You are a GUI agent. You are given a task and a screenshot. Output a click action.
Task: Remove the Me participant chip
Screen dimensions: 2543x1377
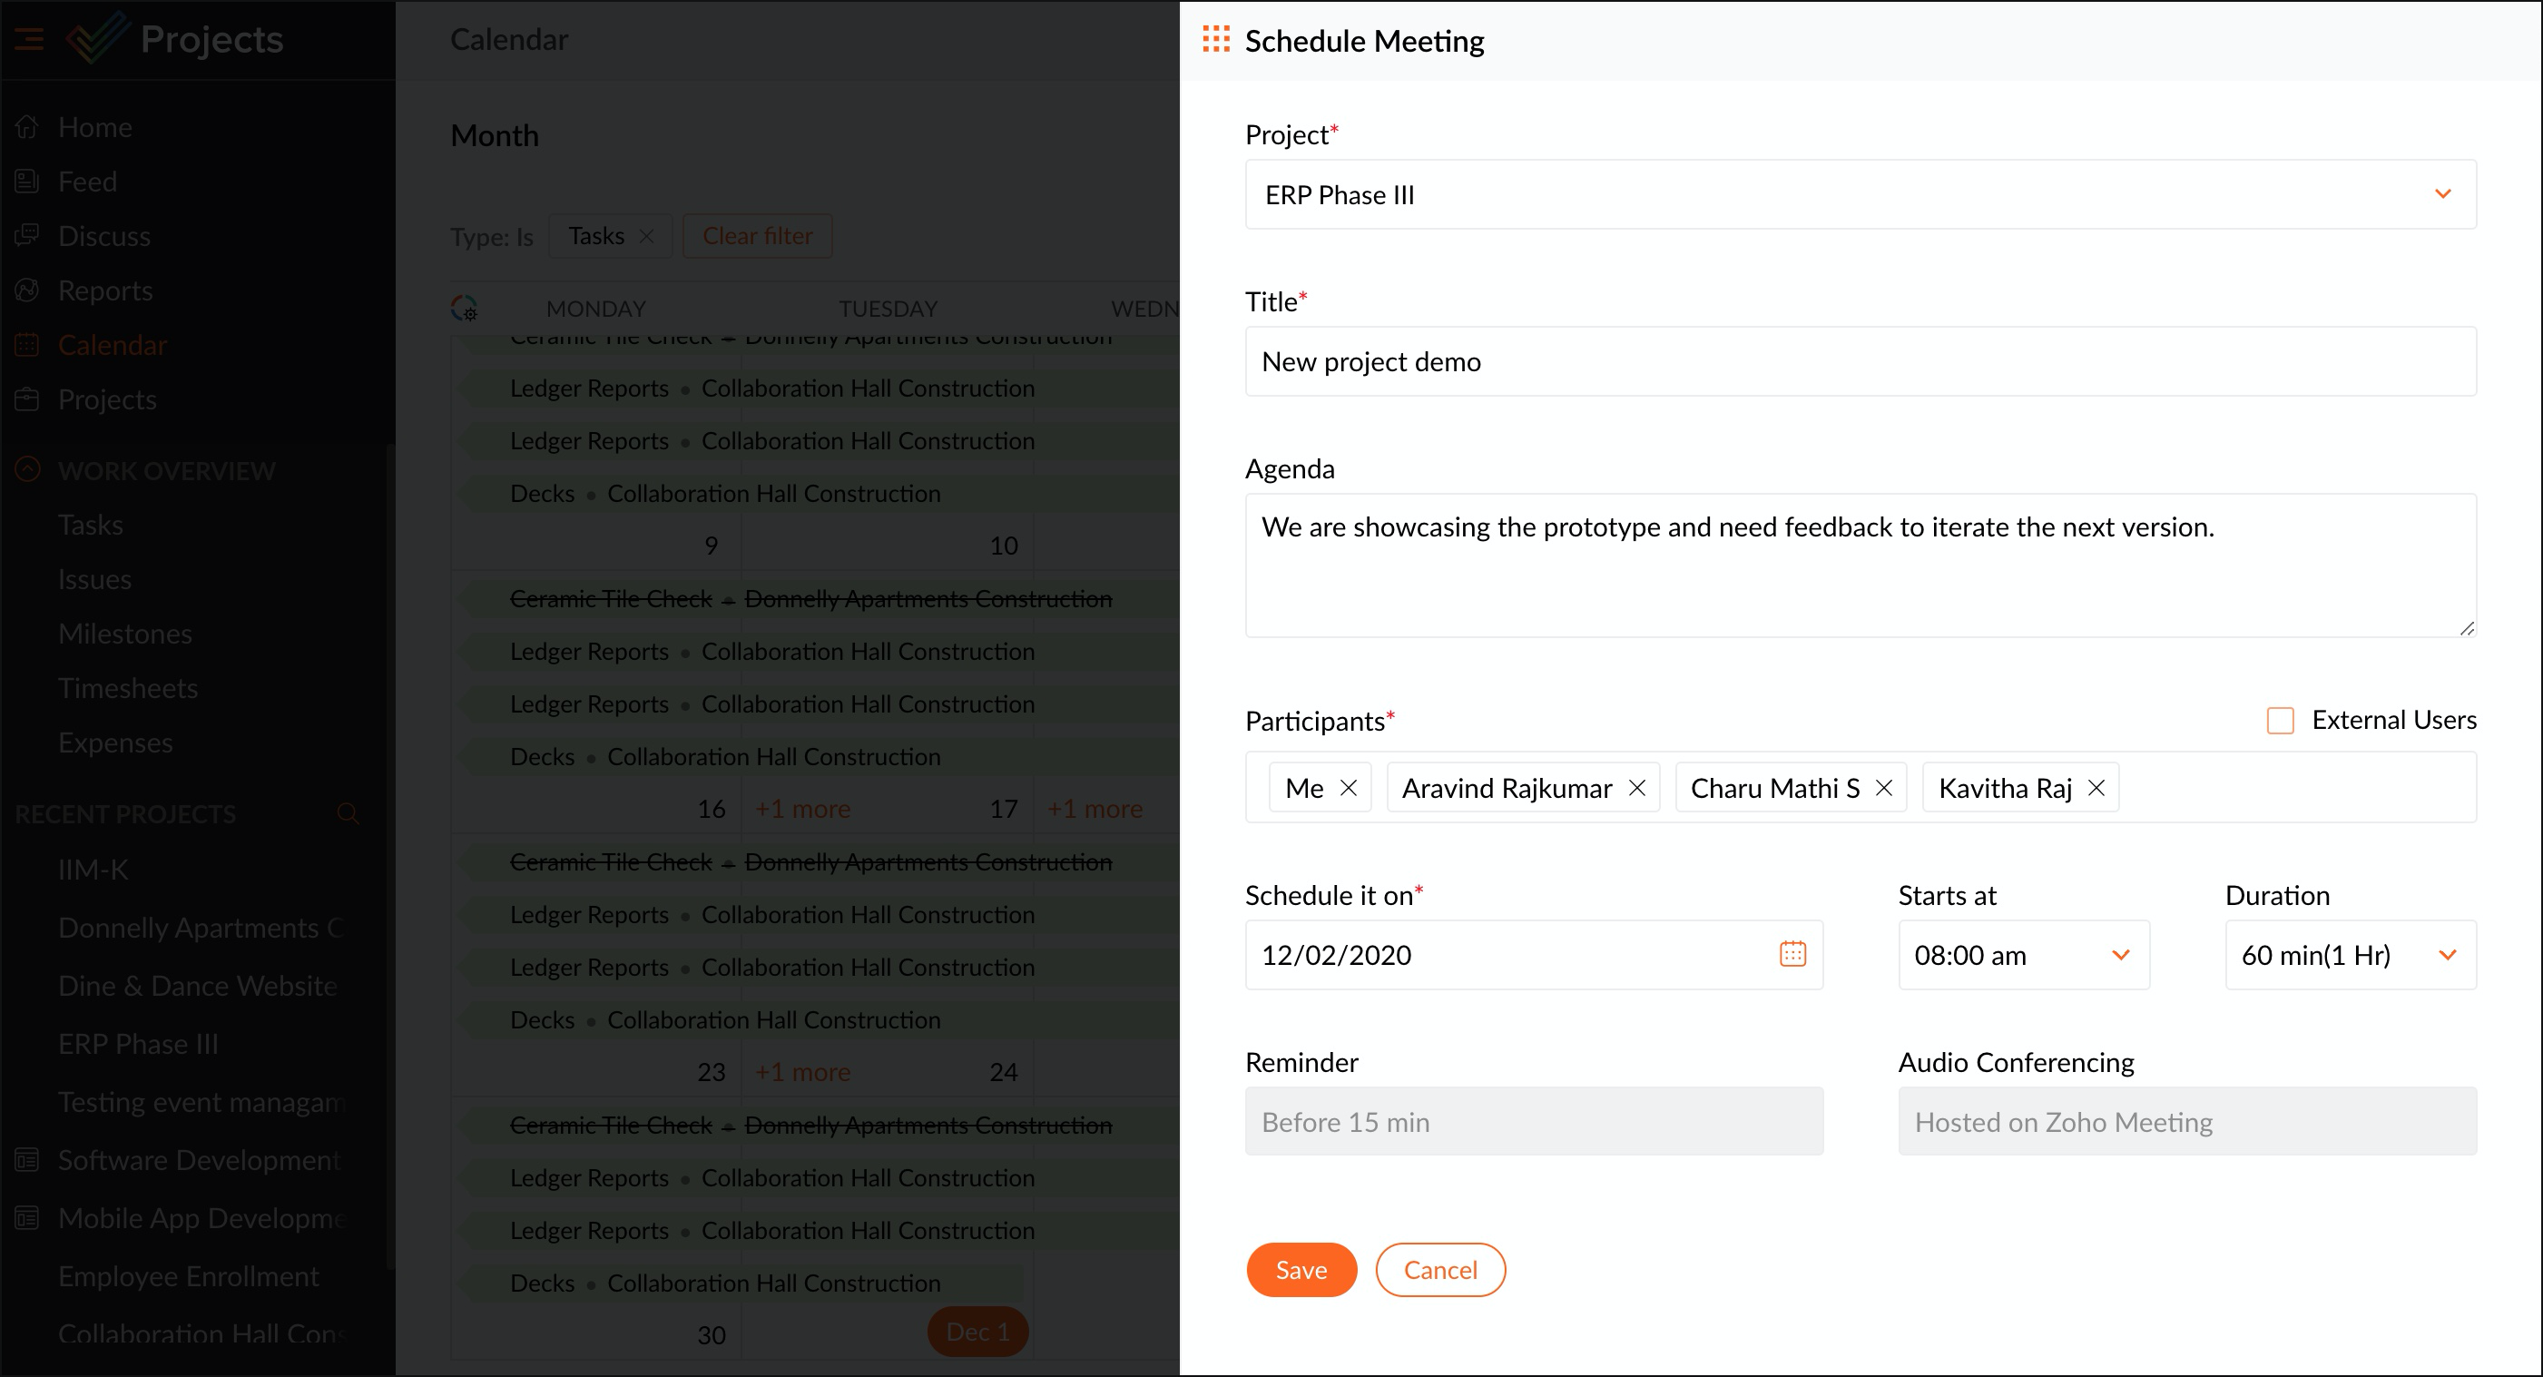1349,788
